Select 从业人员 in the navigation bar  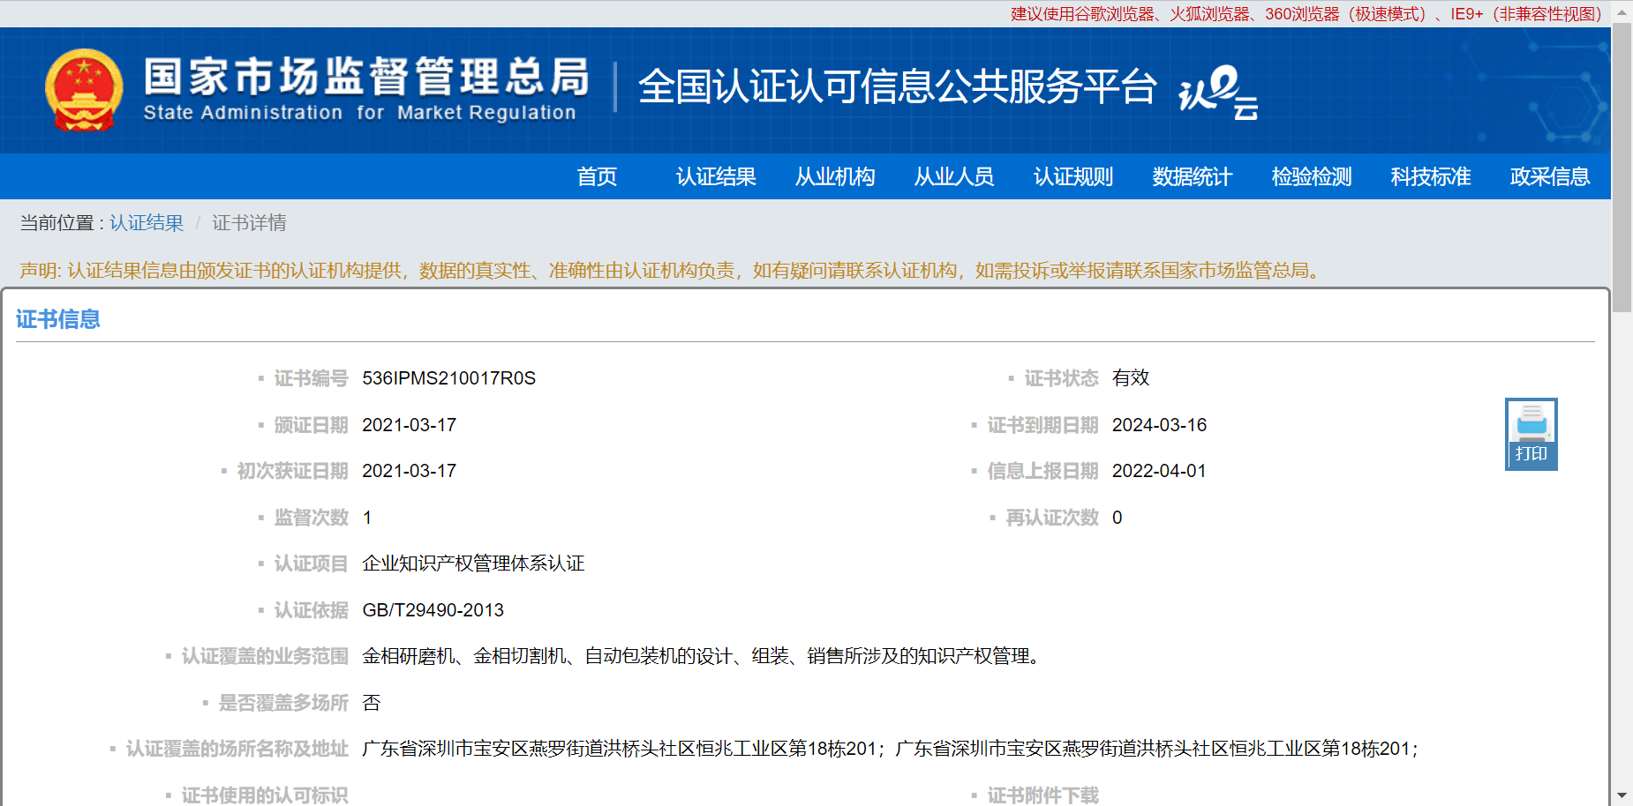pyautogui.click(x=954, y=176)
